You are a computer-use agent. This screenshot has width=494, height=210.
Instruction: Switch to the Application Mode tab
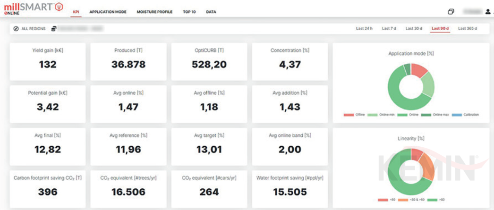coord(108,12)
